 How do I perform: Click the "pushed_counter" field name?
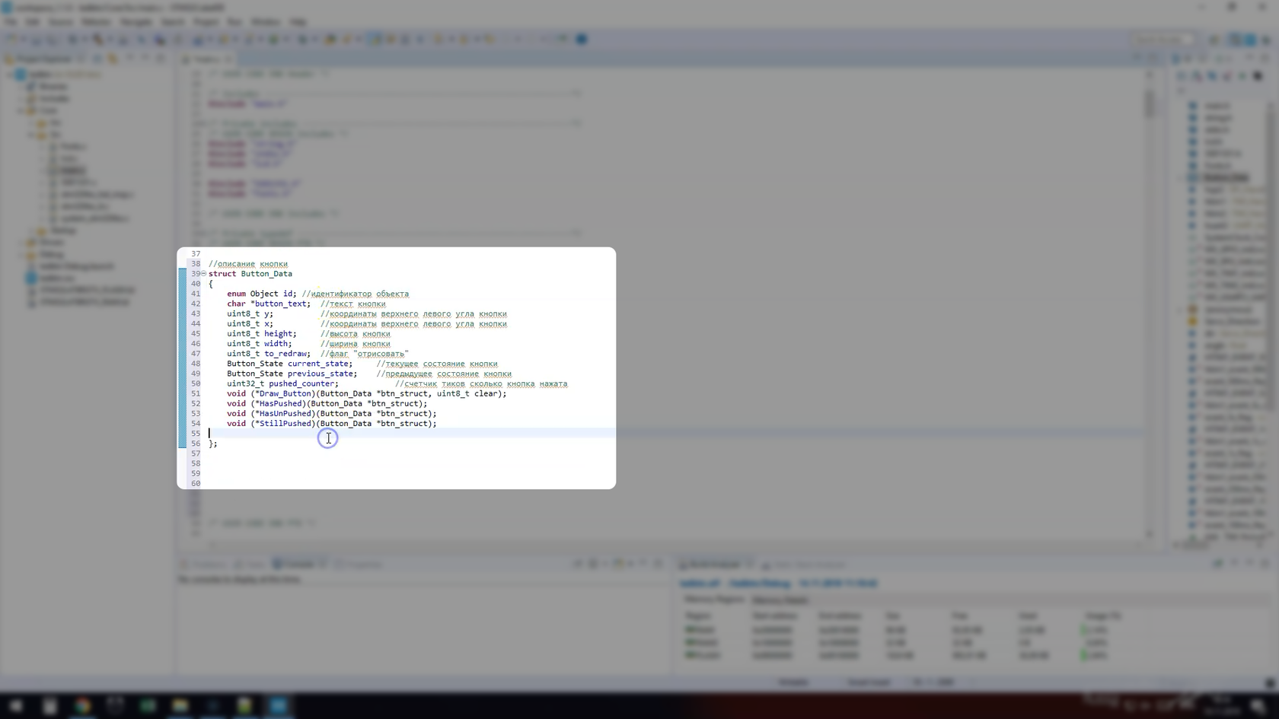(301, 383)
